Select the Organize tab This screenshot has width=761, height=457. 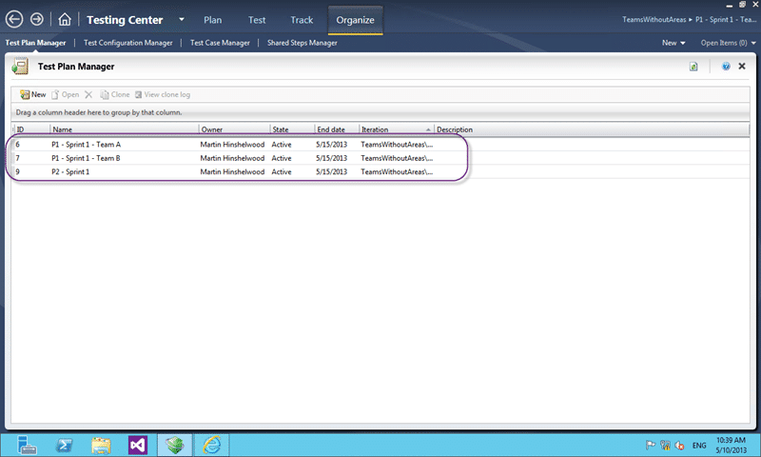[355, 20]
